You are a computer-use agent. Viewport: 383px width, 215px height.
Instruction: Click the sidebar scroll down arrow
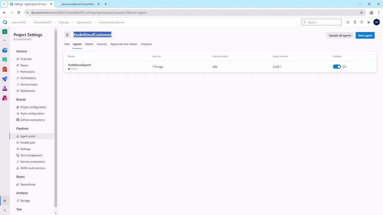point(56,213)
